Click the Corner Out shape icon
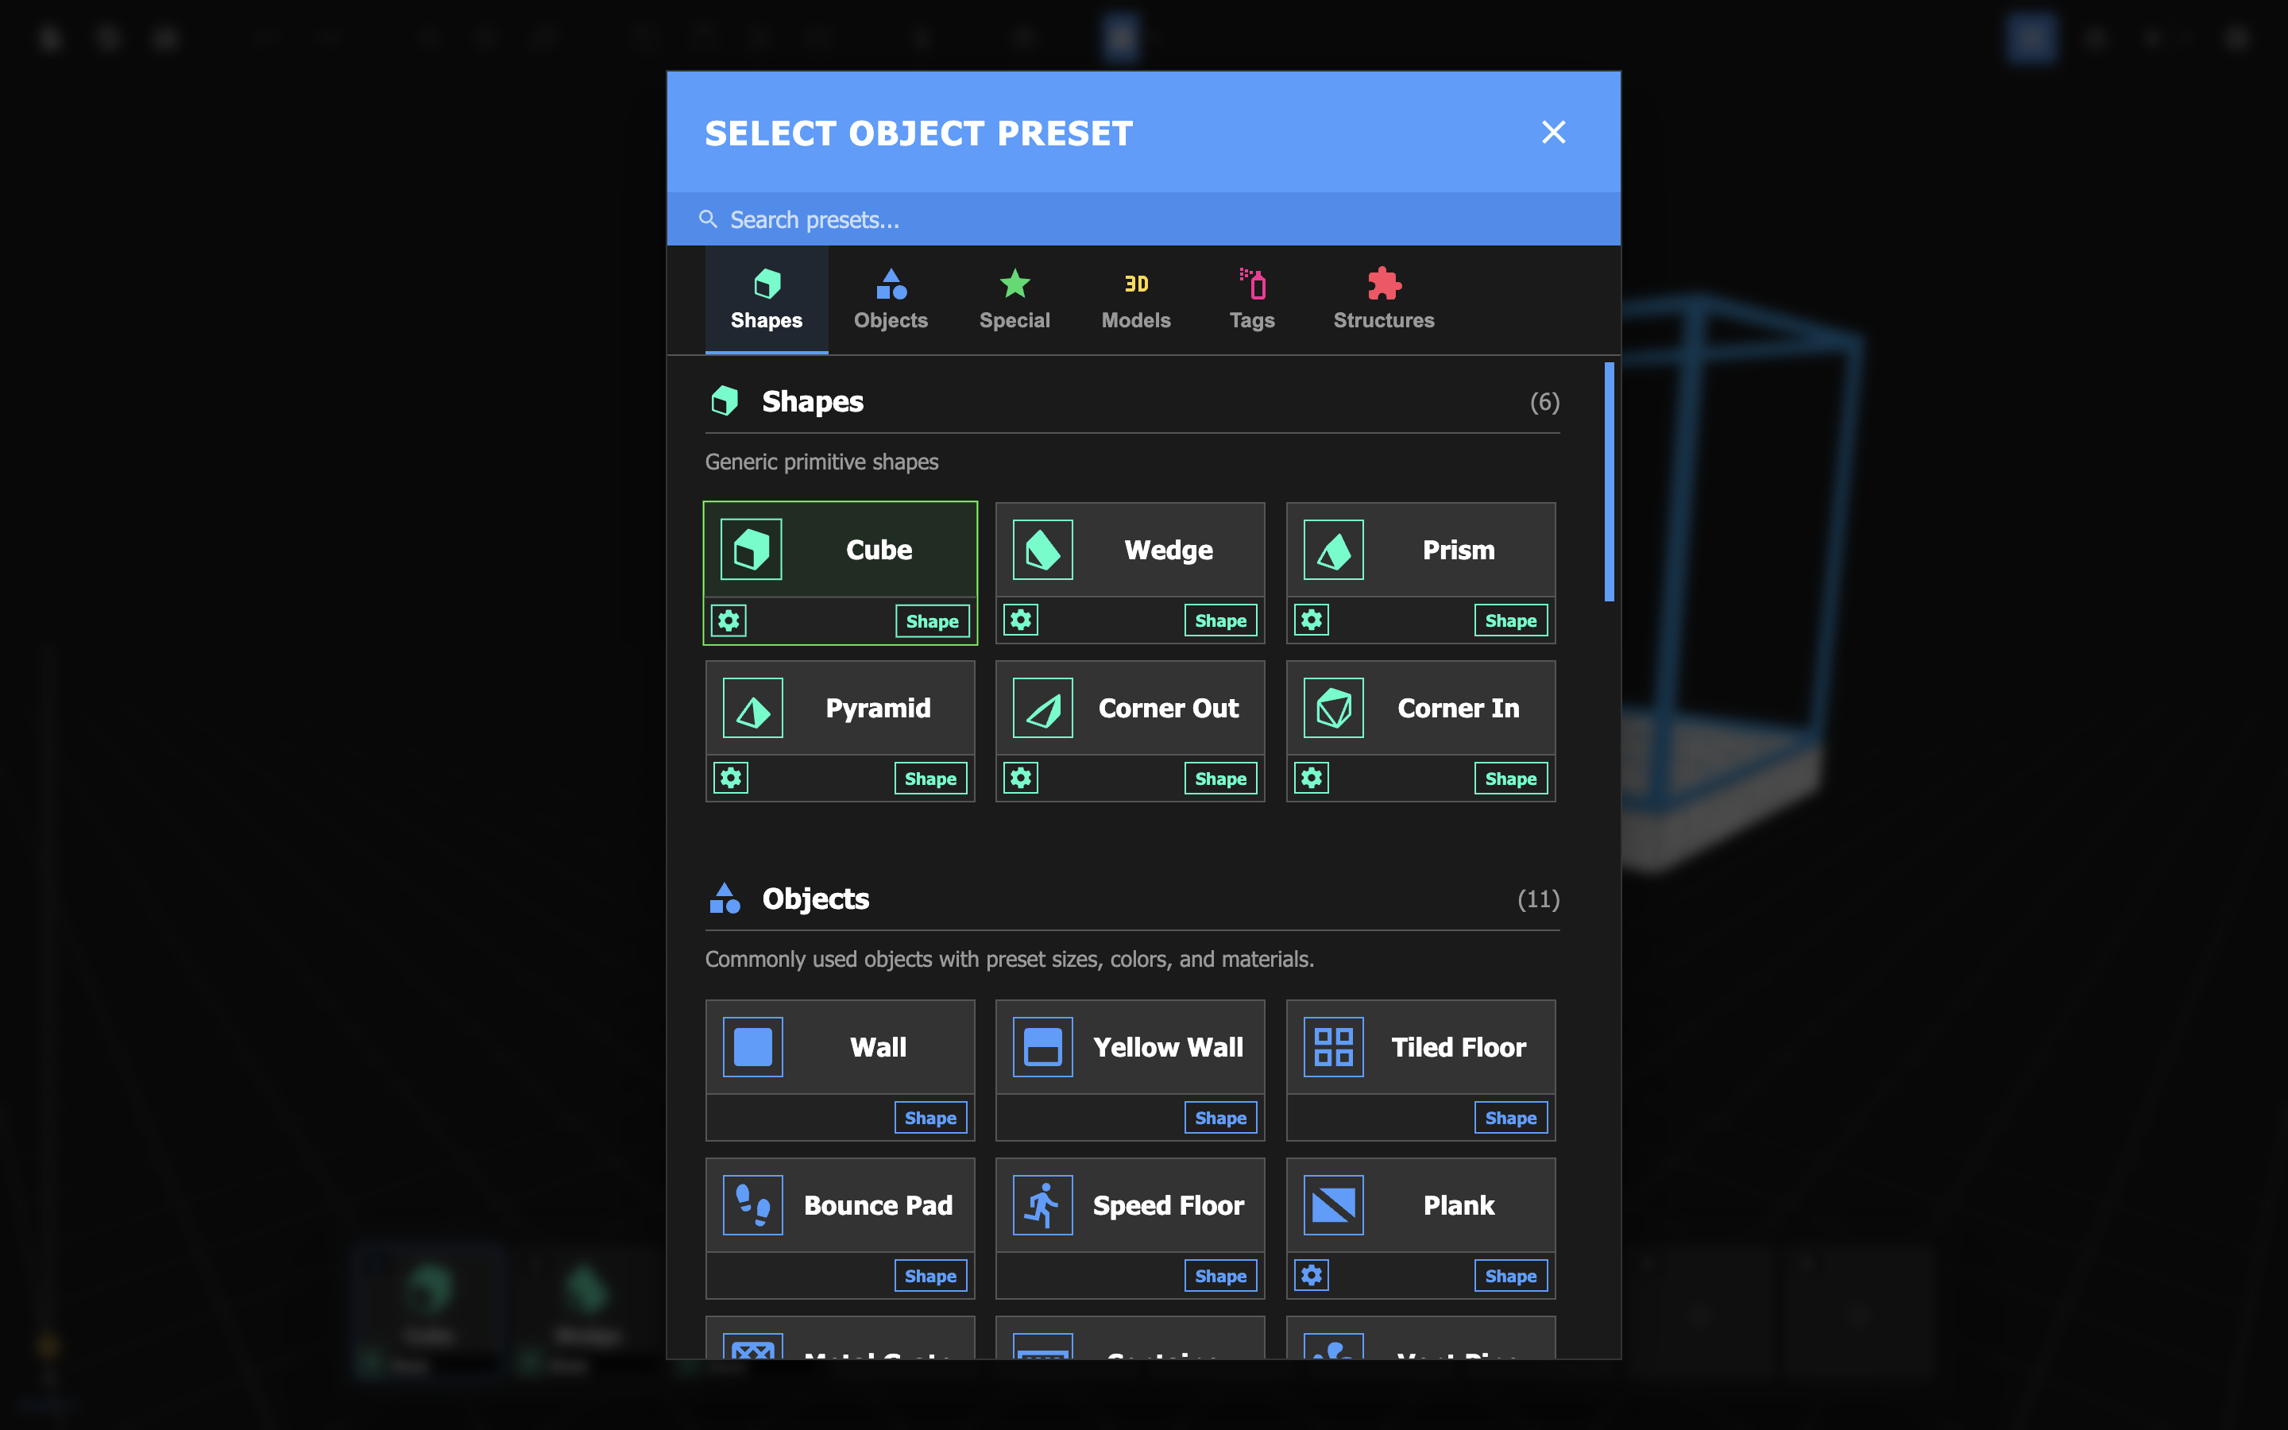This screenshot has width=2288, height=1430. click(x=1043, y=709)
